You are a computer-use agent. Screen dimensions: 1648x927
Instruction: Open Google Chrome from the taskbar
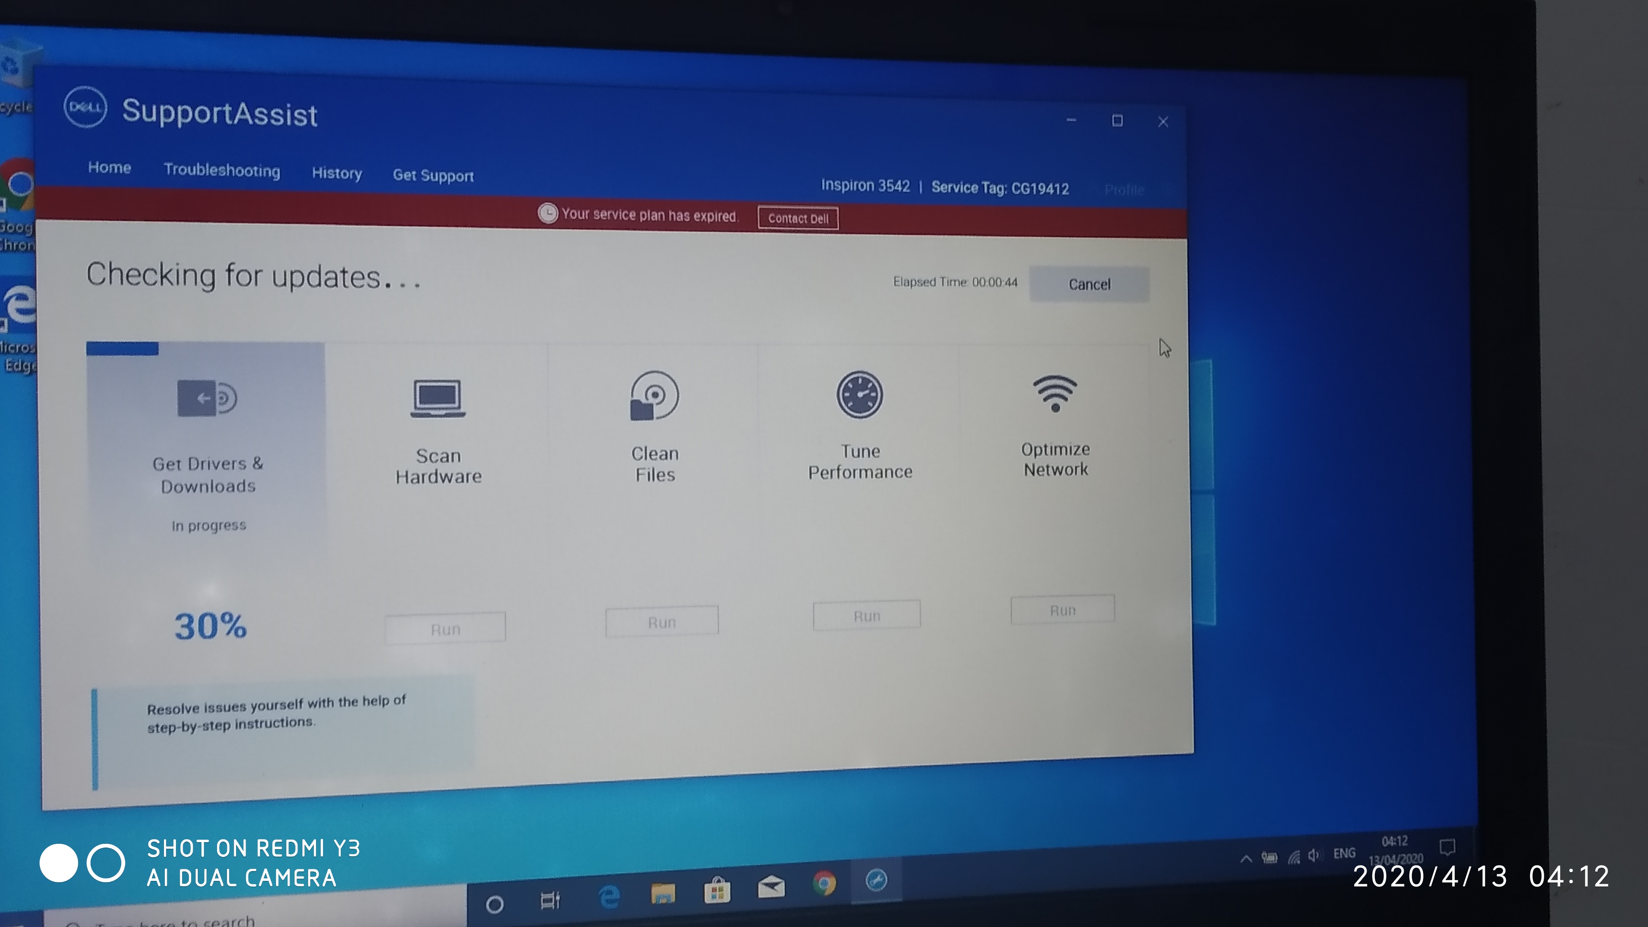824,883
